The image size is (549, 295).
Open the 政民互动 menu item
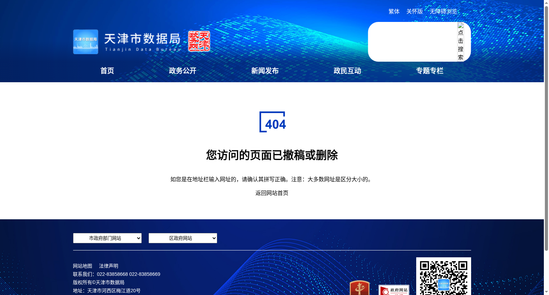coord(347,71)
